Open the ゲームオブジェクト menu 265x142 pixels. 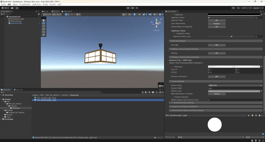pyautogui.click(x=25, y=5)
